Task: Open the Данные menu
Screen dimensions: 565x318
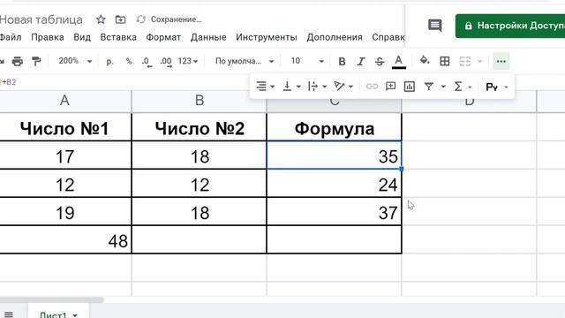Action: [x=208, y=37]
